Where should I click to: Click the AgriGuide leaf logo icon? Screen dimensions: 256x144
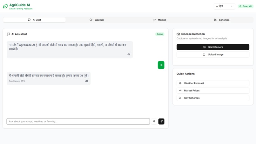(5, 6)
